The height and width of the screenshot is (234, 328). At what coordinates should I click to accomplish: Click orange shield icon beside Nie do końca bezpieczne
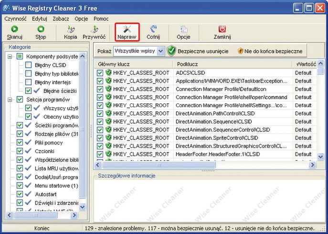coord(240,51)
